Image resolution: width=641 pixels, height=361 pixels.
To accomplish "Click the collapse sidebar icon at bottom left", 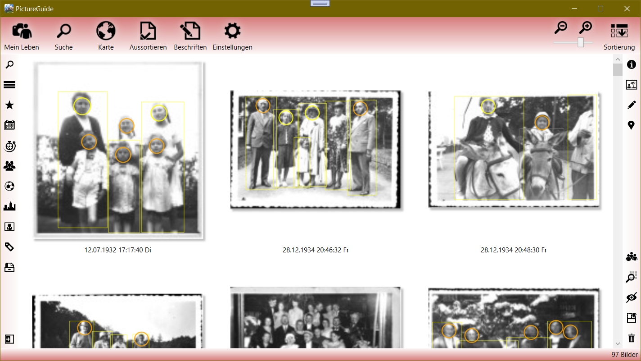I will point(9,339).
